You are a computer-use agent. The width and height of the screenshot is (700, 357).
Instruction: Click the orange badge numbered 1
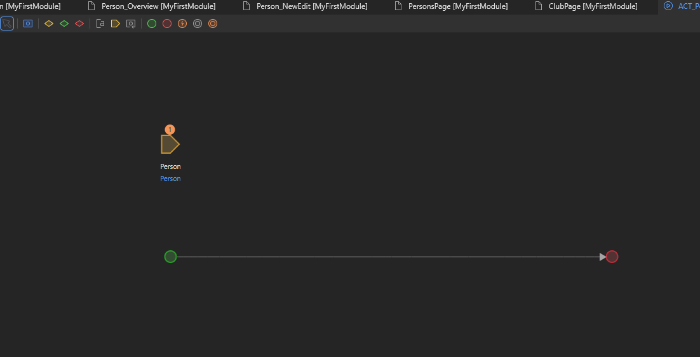[x=170, y=130]
